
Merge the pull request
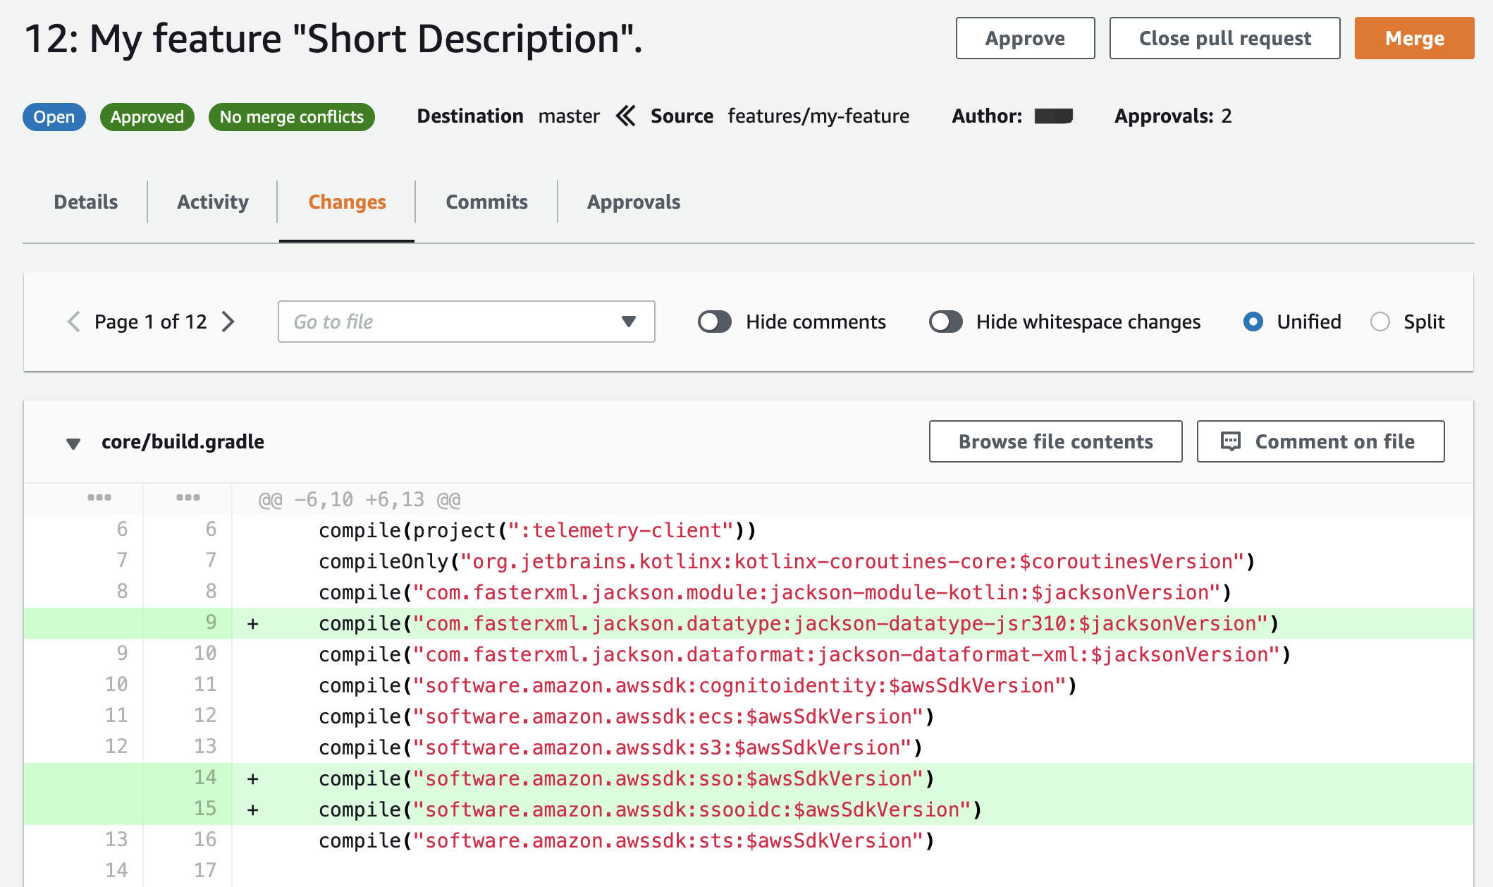[1414, 38]
